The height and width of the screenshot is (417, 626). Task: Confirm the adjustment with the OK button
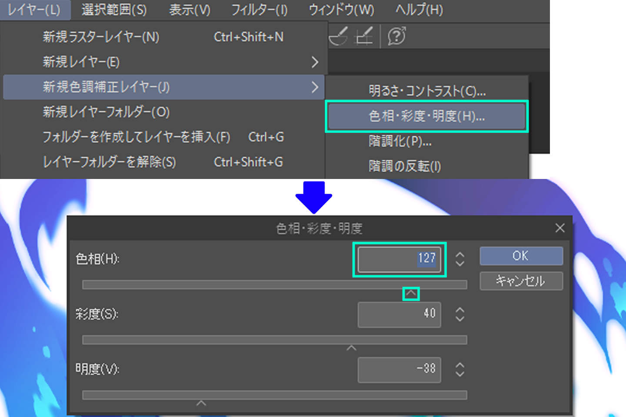click(521, 256)
